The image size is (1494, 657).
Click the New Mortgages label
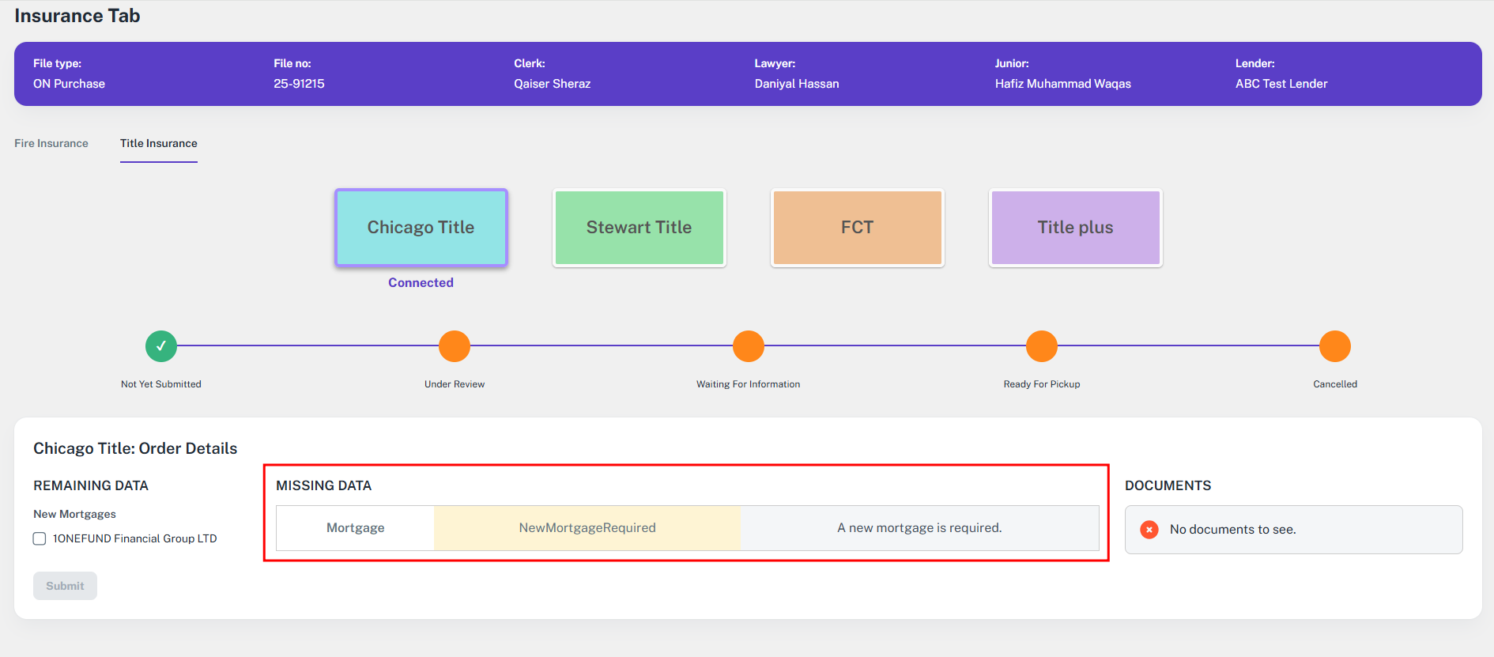(74, 514)
